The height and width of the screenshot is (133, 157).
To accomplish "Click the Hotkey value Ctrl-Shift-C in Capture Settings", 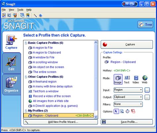I will click(122, 70).
